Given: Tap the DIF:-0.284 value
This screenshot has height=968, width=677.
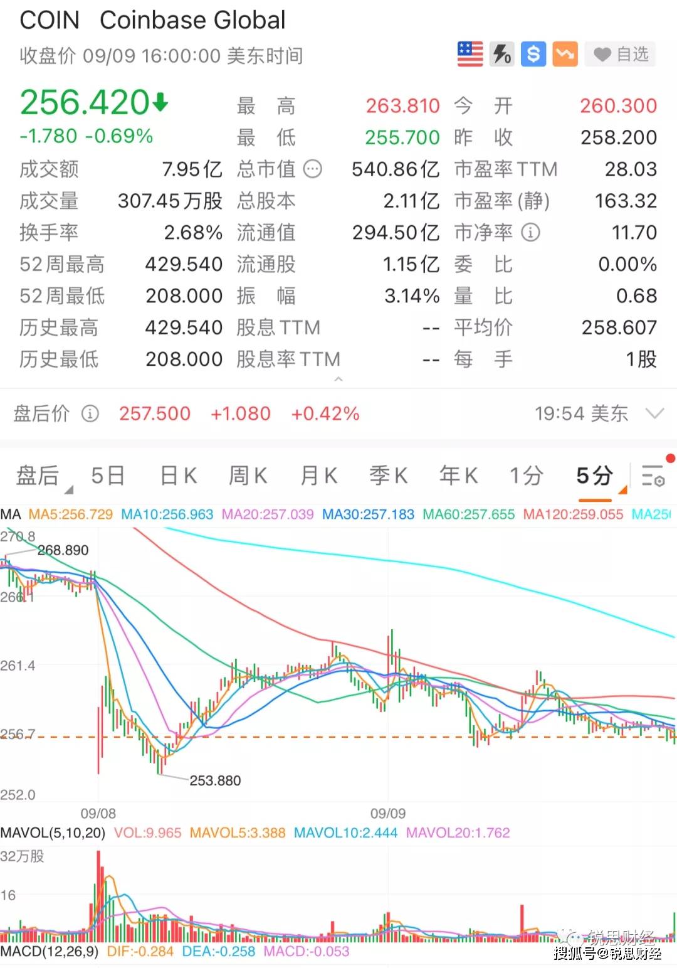Looking at the screenshot, I should [140, 952].
